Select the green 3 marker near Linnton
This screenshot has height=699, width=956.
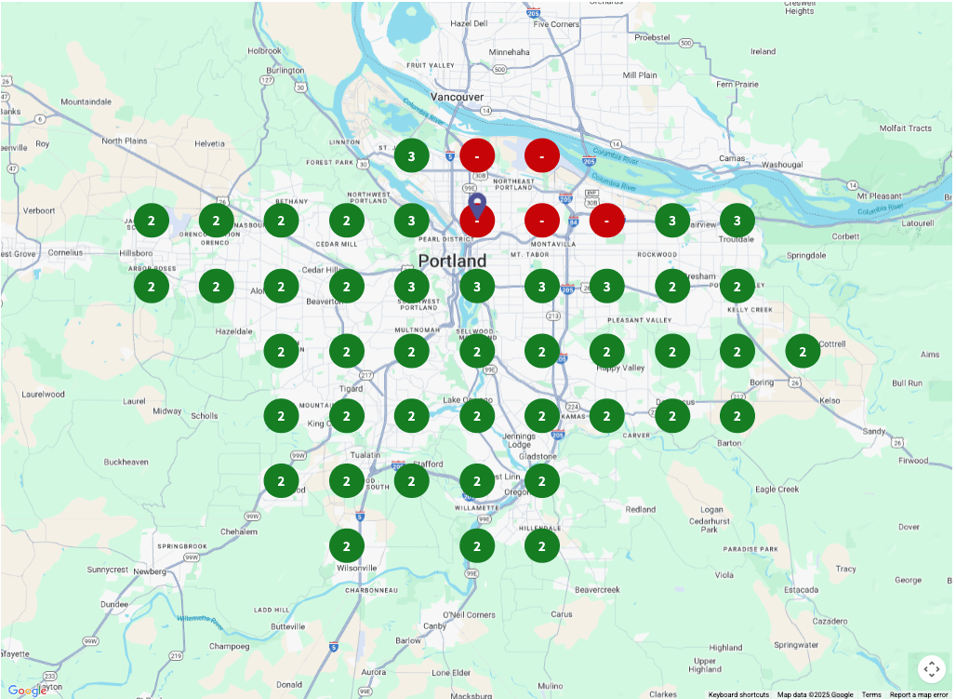[x=412, y=155]
